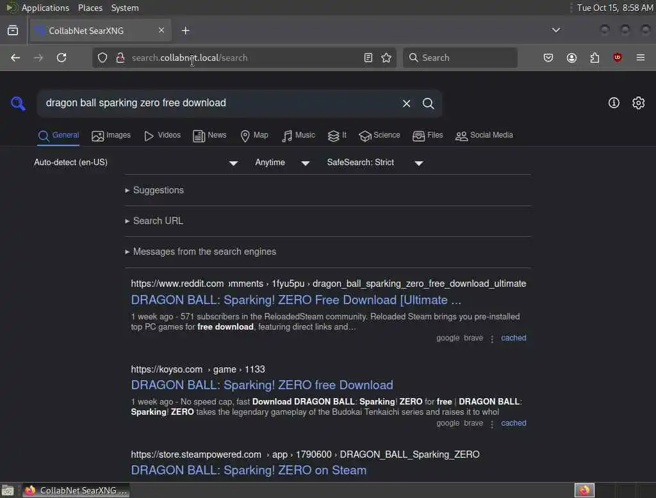Click the clock Tue Oct 15, 8:58 AM
Viewport: 656px width, 498px height.
[x=615, y=8]
